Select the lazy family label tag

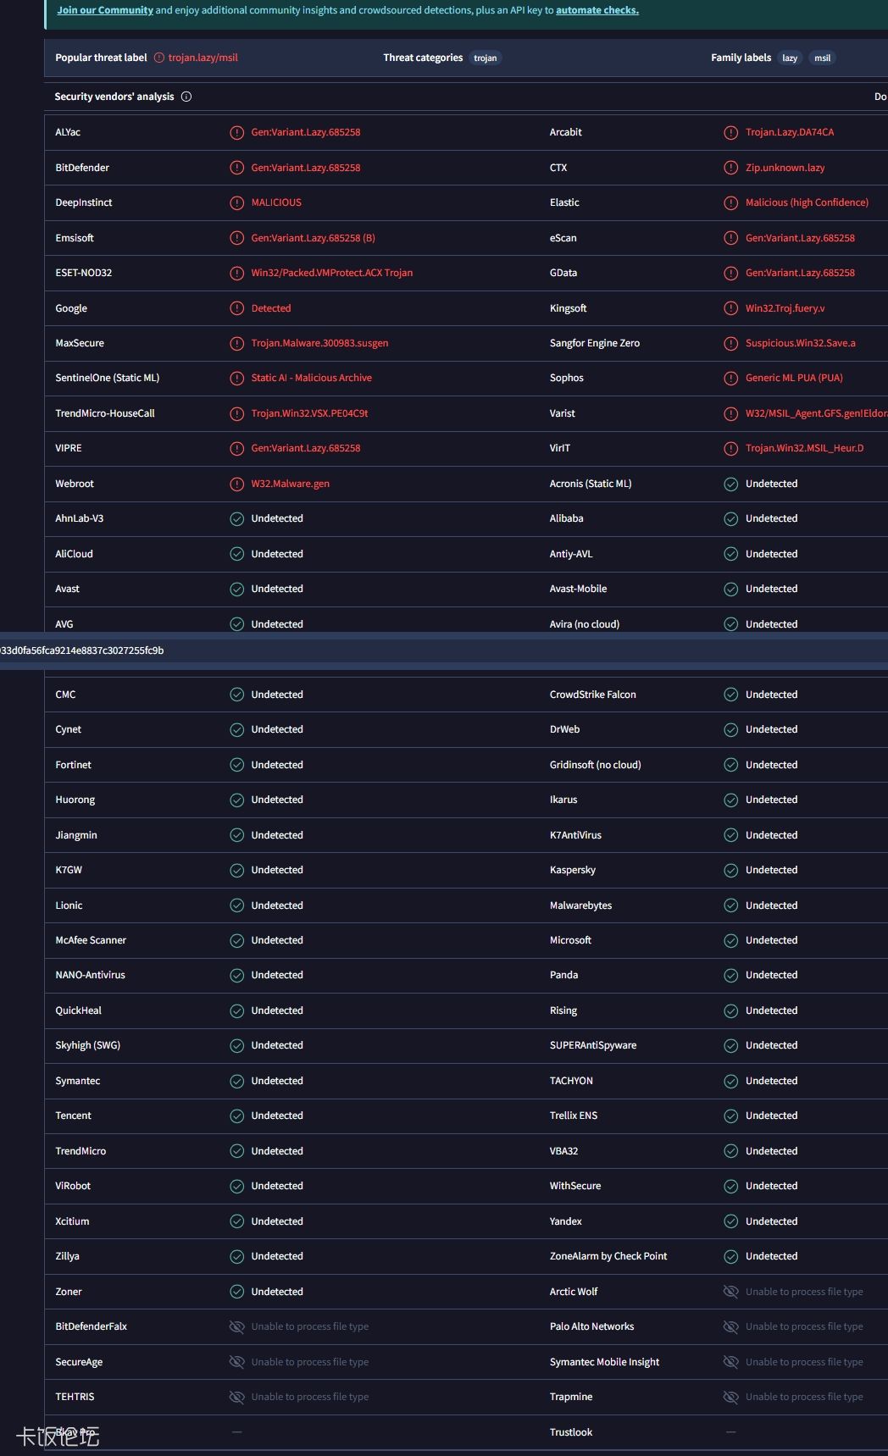pos(790,58)
